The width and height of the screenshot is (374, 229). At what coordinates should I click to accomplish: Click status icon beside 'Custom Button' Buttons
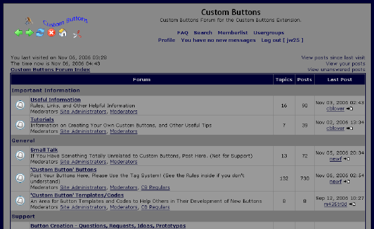(x=21, y=178)
